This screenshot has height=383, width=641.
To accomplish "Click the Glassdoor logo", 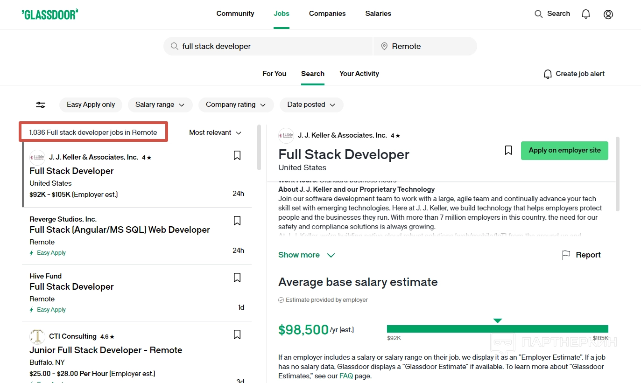I will point(49,14).
